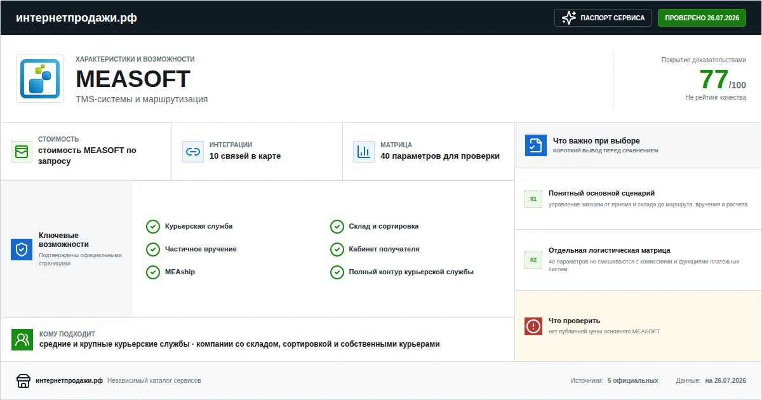
Task: Click checkmark beside Полный контур курьерской службы
Action: [x=337, y=272]
